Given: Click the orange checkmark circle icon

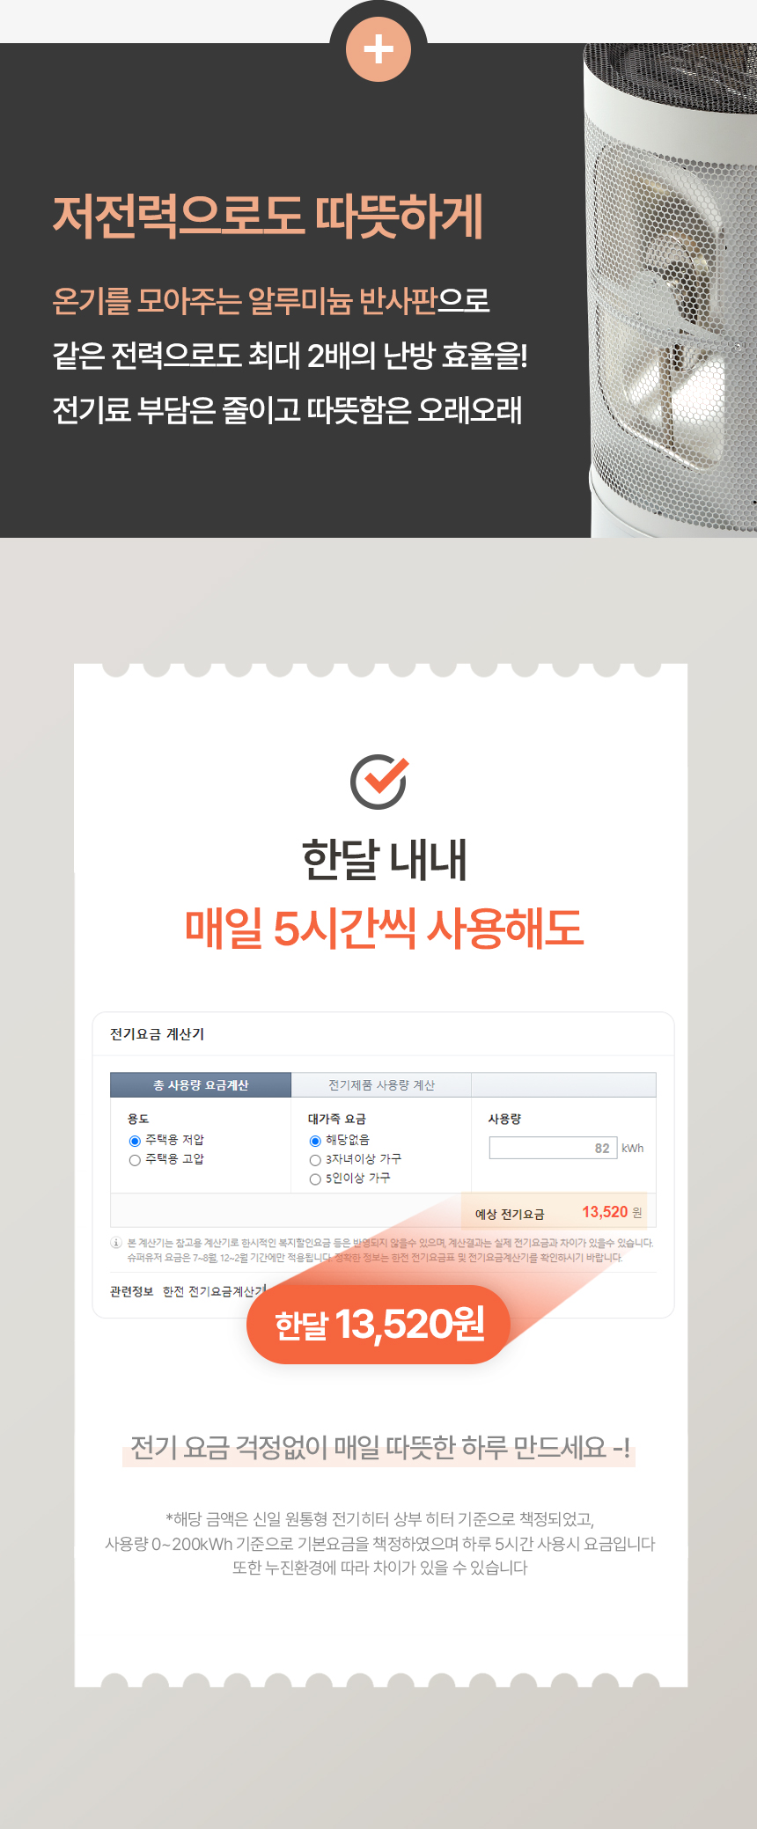Looking at the screenshot, I should tap(379, 781).
